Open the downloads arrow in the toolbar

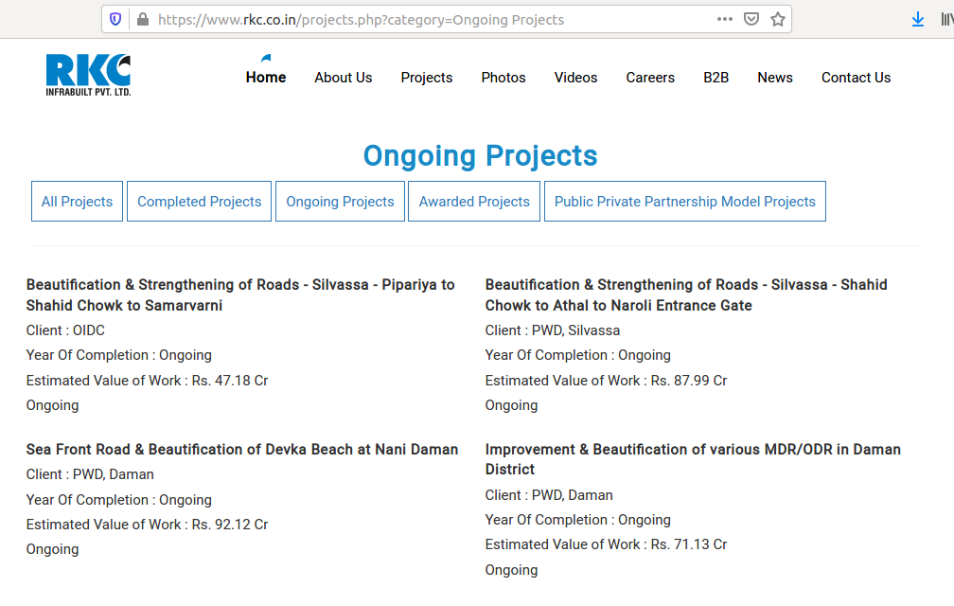click(917, 19)
